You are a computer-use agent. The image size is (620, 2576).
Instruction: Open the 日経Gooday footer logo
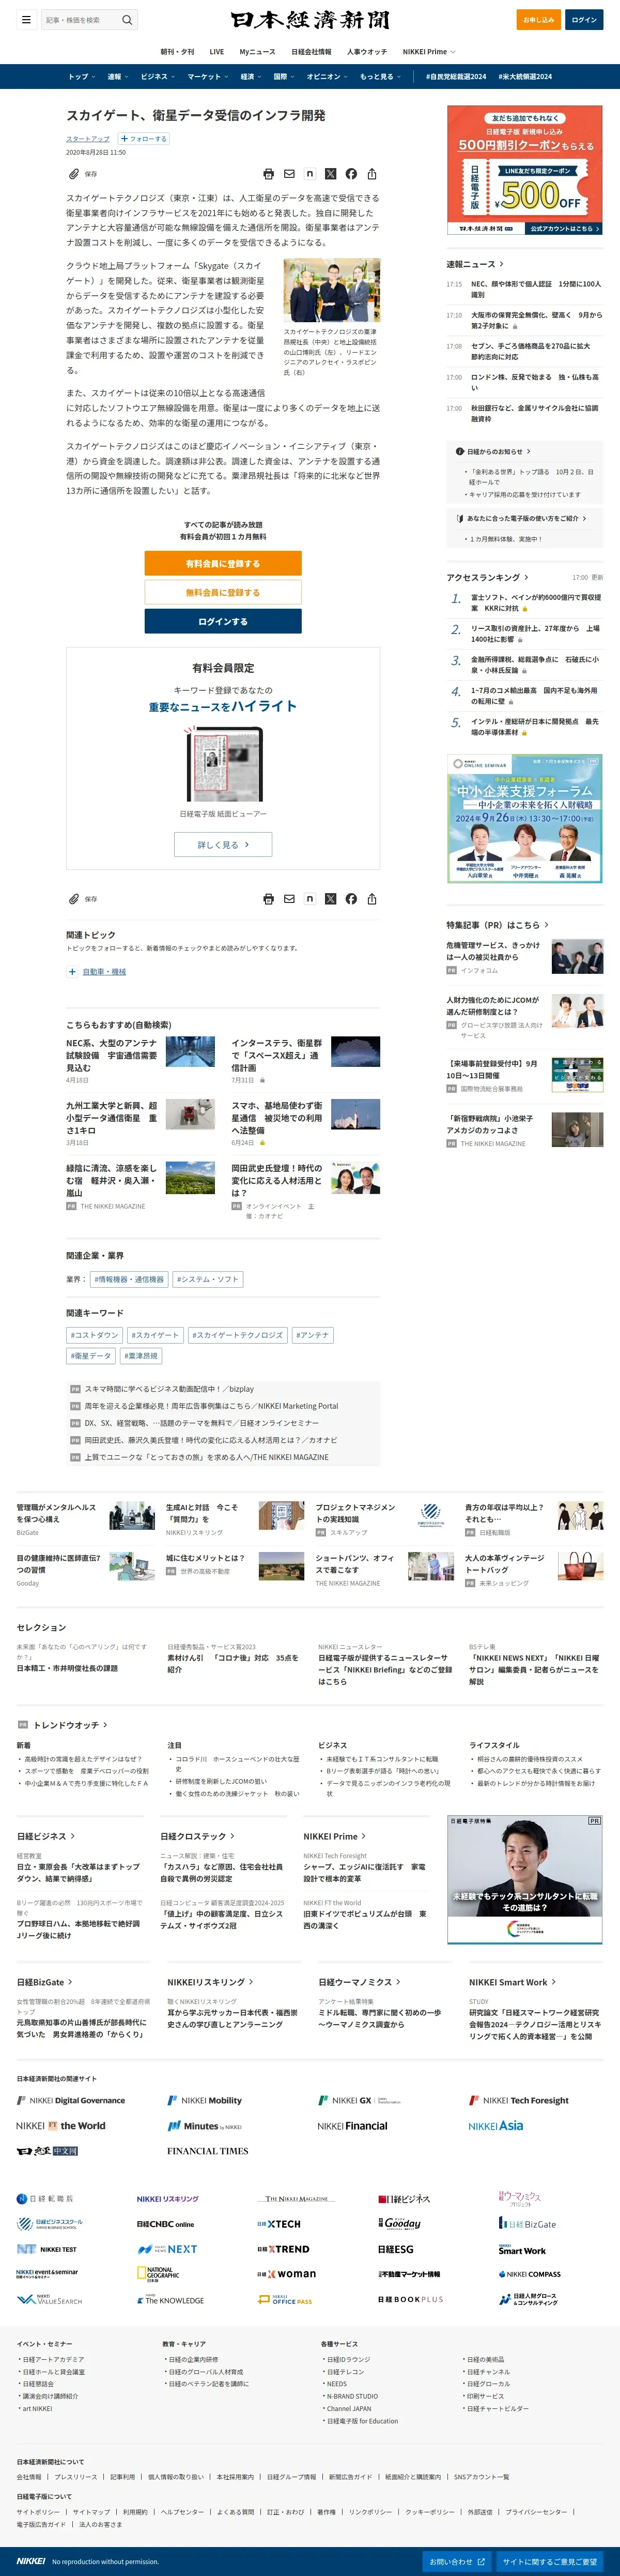point(399,2224)
